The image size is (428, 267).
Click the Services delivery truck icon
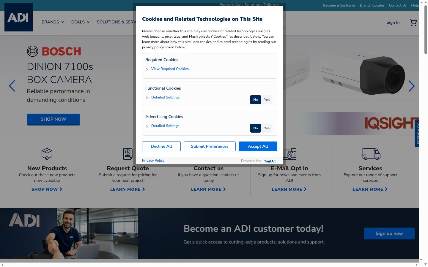[x=370, y=154]
